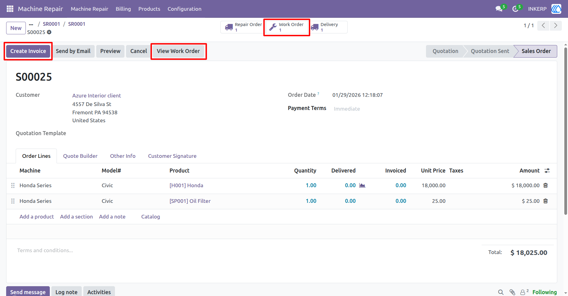Screen dimensions: 568x296
Task: Go to next record arrow
Action: (x=556, y=25)
